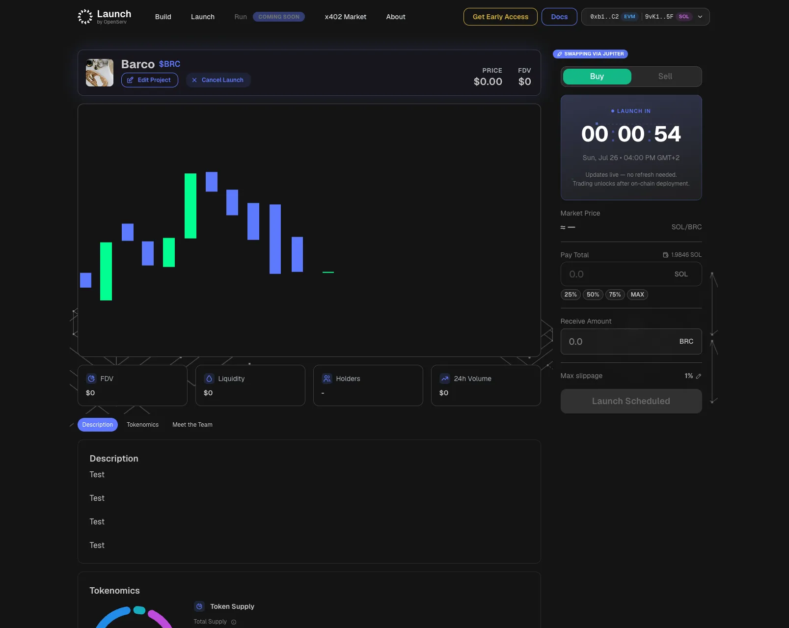Viewport: 789px width, 628px height.
Task: Edit max slippage via pencil icon
Action: (699, 376)
